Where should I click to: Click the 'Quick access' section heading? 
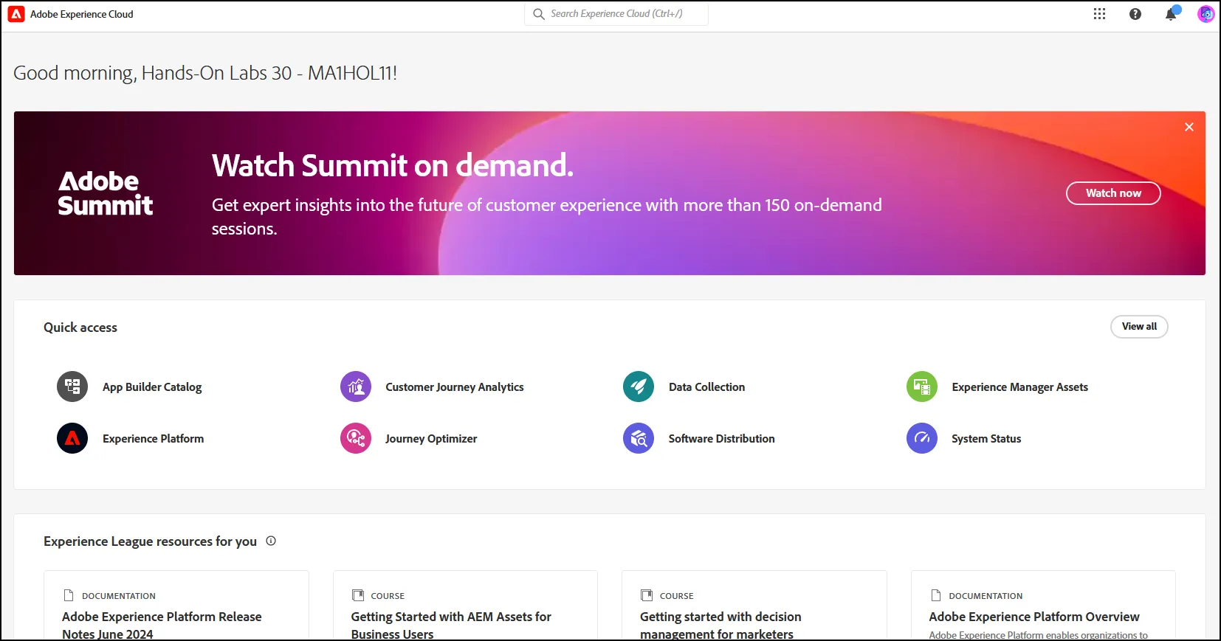tap(80, 328)
